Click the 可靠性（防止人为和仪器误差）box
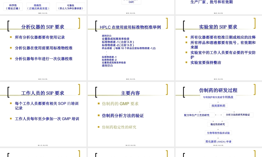The image size is (262, 157). pyautogui.click(x=70, y=6)
